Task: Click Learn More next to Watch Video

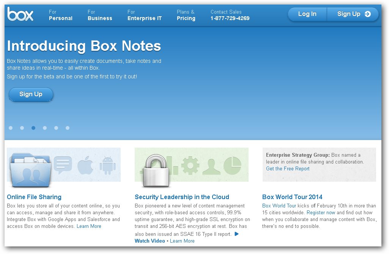Action: 182,241
